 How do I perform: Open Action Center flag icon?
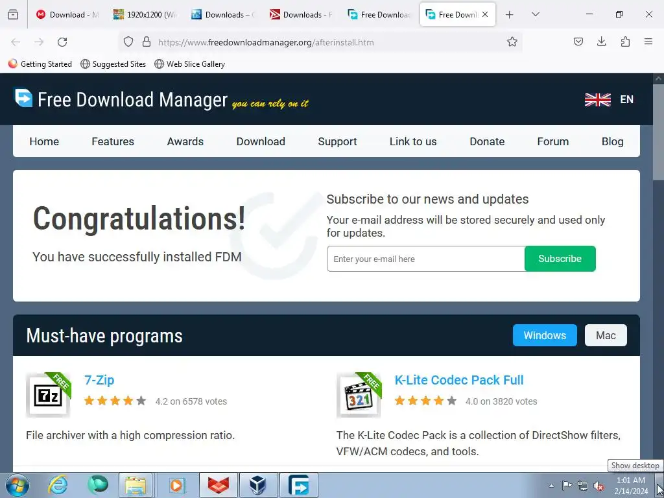(x=567, y=486)
